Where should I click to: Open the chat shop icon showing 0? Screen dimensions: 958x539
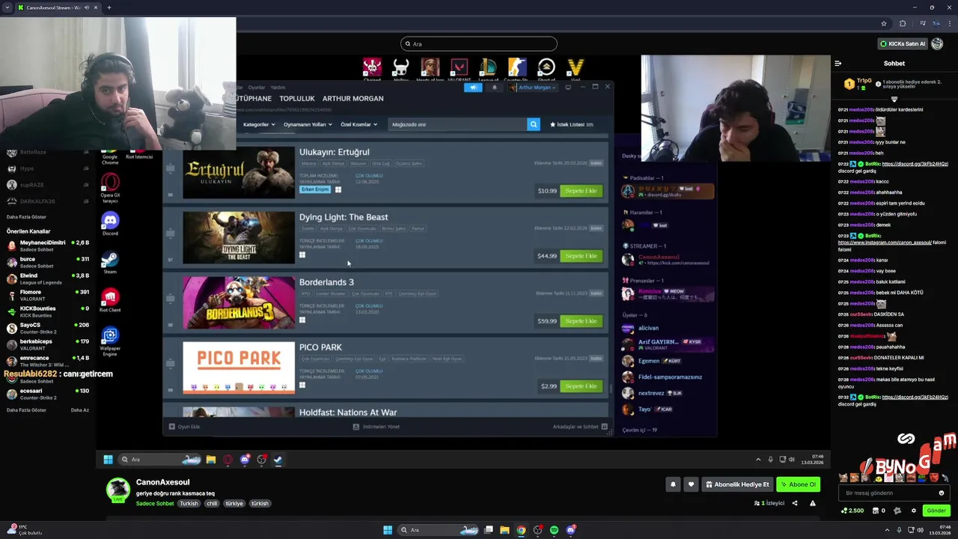(879, 511)
